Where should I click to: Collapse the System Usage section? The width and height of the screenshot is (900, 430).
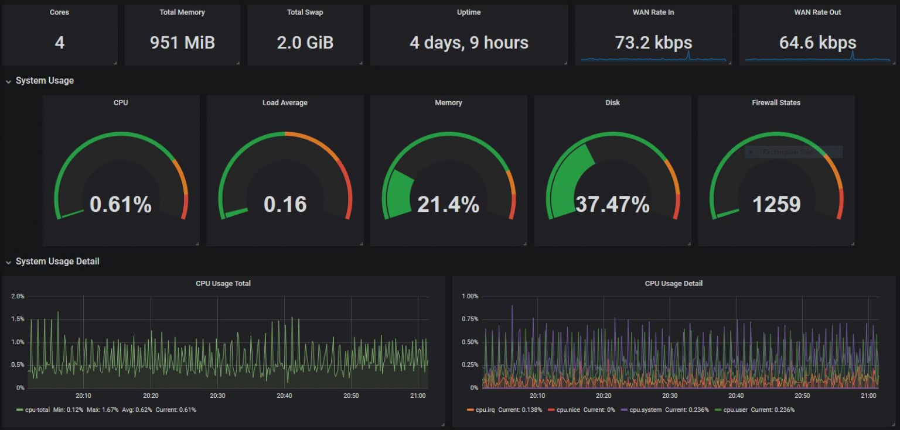click(39, 80)
